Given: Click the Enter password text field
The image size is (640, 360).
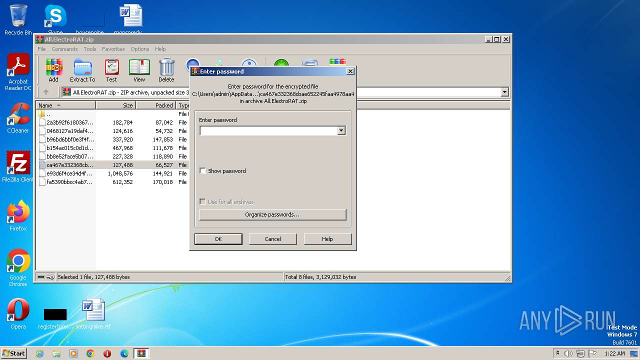Looking at the screenshot, I should 268,130.
